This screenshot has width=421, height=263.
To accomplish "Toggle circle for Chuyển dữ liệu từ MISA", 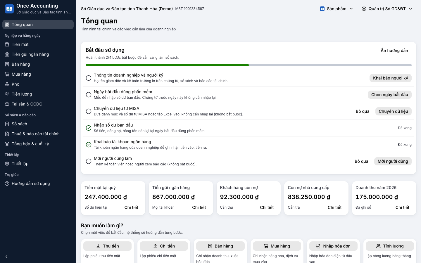I will pyautogui.click(x=89, y=111).
